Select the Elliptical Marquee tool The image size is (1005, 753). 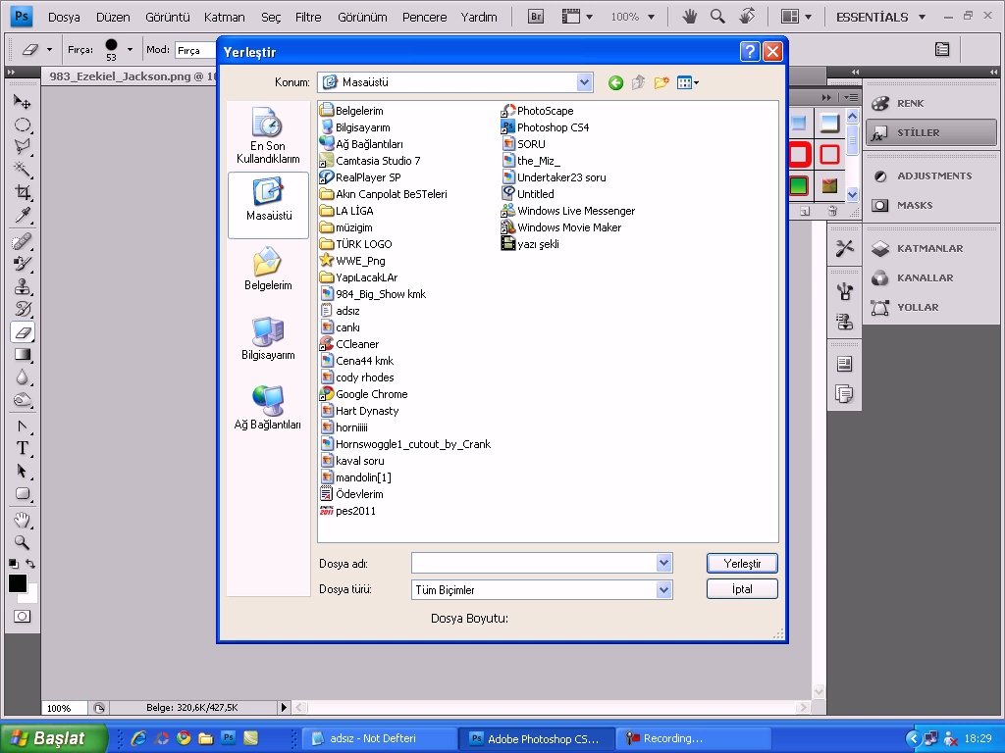coord(22,125)
